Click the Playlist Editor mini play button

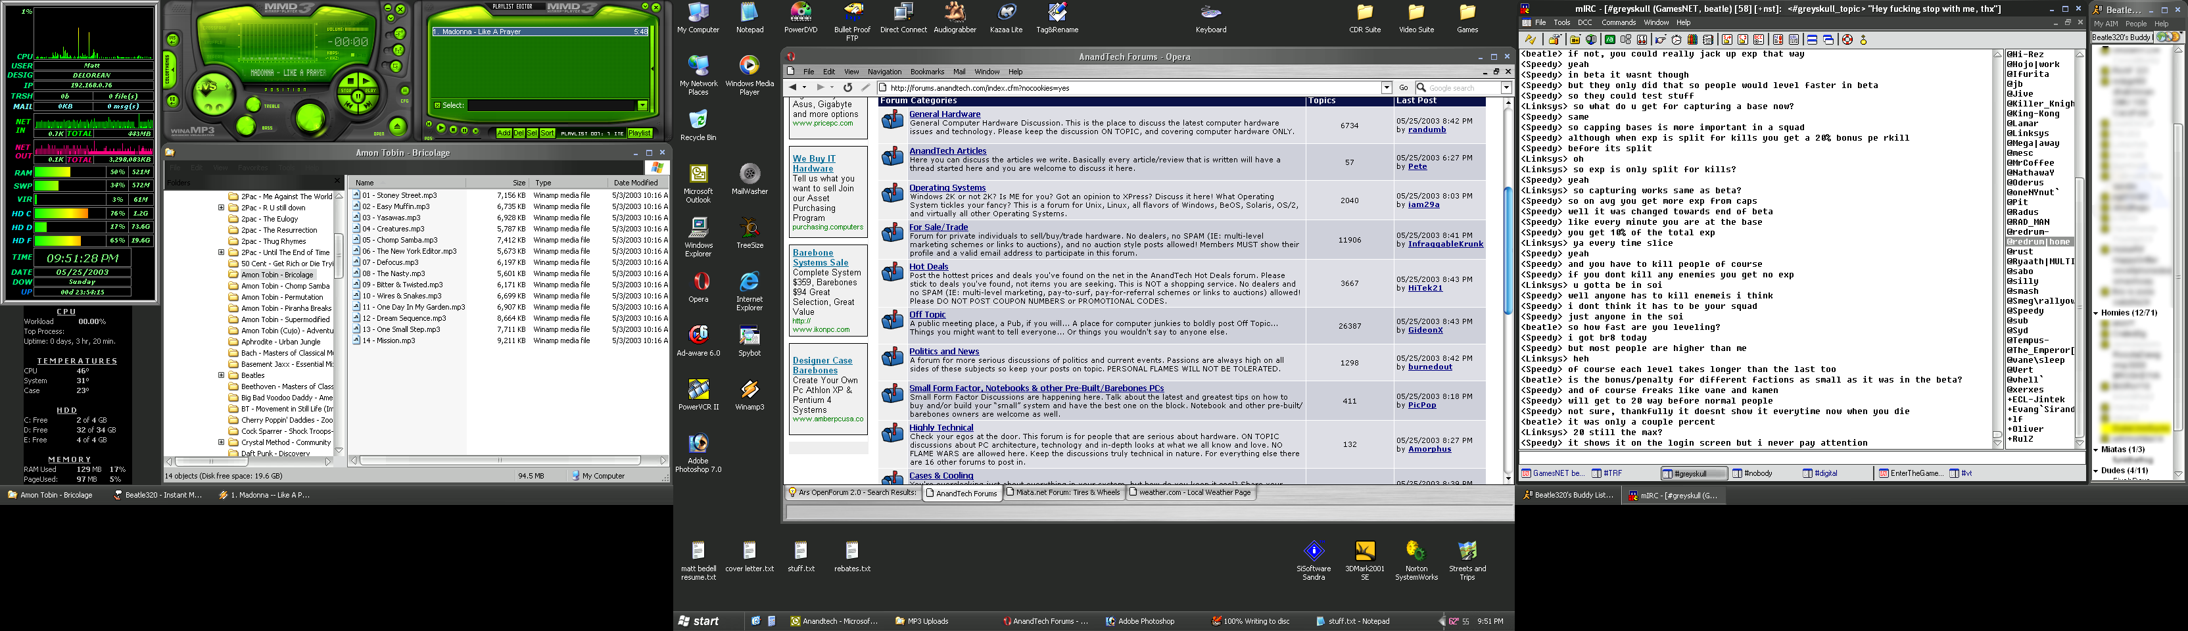coord(441,128)
